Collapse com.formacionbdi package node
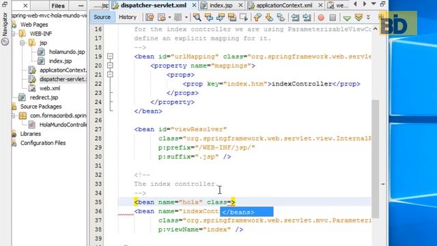Image resolution: width=437 pixels, height=246 pixels. [13, 115]
